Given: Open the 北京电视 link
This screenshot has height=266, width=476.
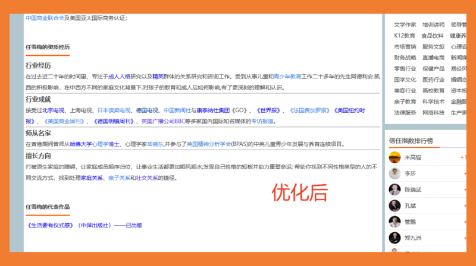Looking at the screenshot, I should 52,110.
